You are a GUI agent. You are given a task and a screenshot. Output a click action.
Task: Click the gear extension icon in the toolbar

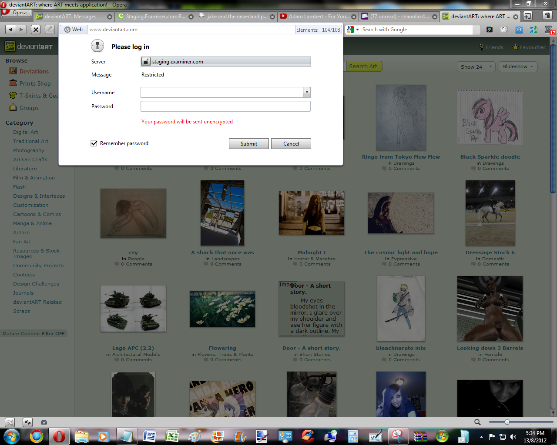point(504,30)
